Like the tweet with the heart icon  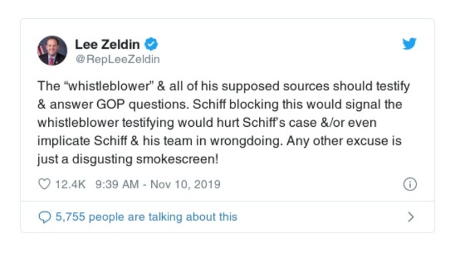tap(44, 184)
